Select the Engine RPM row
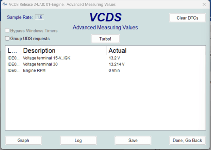The width and height of the screenshot is (211, 150). pyautogui.click(x=105, y=70)
